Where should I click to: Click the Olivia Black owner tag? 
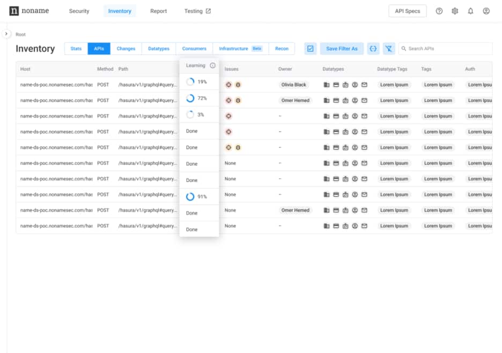coord(294,85)
